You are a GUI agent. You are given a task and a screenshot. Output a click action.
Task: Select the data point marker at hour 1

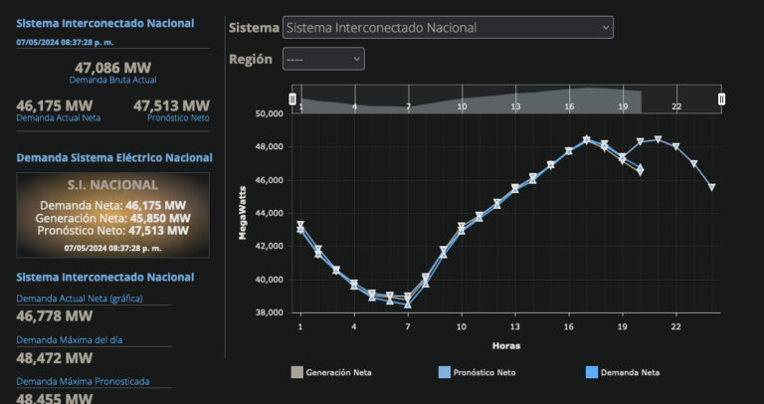(300, 227)
